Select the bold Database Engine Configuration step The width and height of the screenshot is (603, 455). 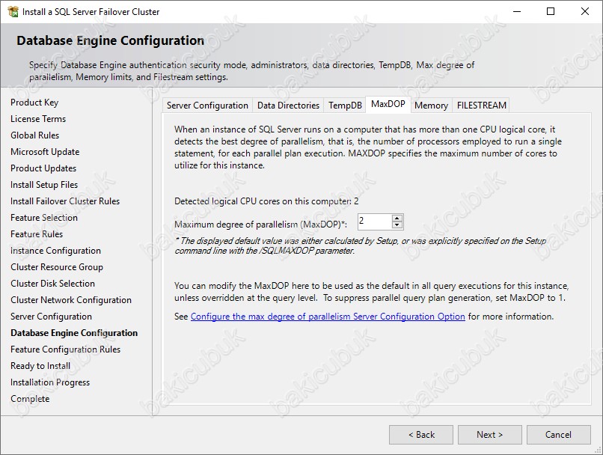[x=74, y=333]
